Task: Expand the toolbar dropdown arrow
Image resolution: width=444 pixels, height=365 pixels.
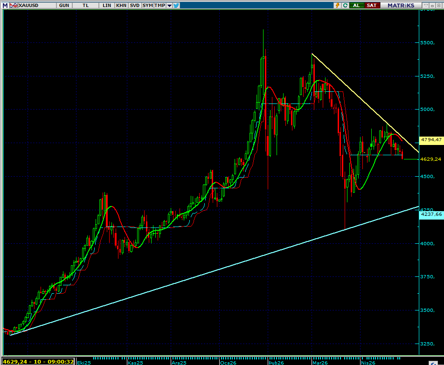Action: [x=169, y=6]
